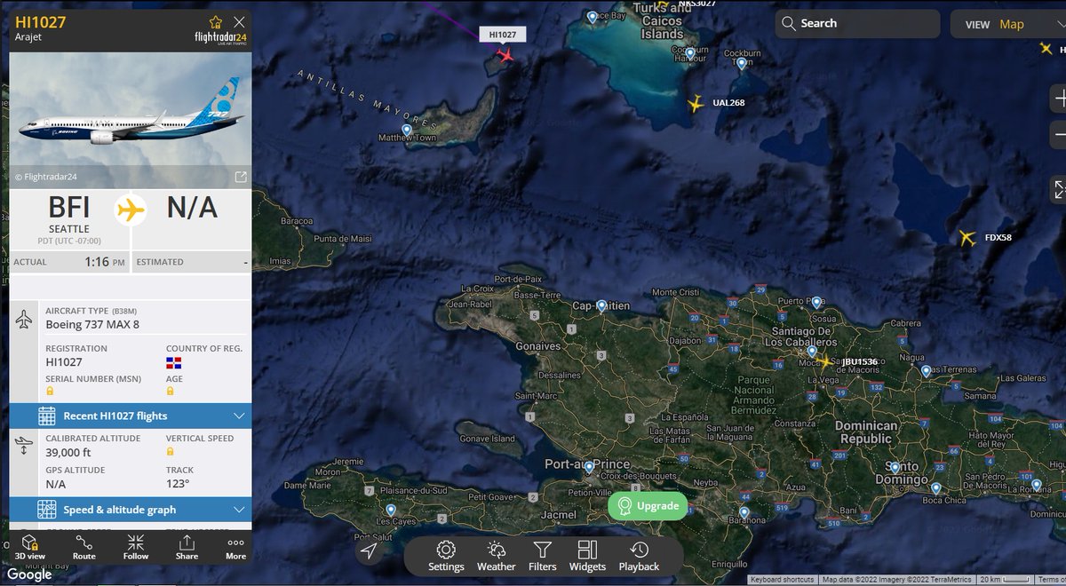
Task: Click the Cap-Haitien airport marker
Action: [602, 306]
